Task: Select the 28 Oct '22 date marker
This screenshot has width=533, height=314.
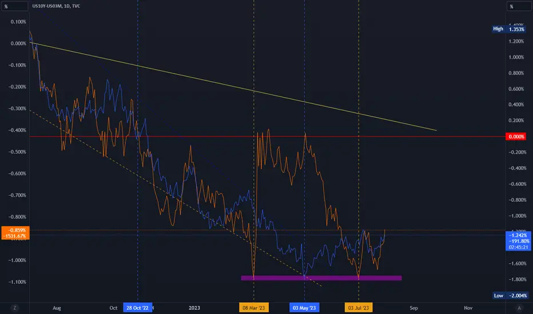Action: tap(137, 308)
